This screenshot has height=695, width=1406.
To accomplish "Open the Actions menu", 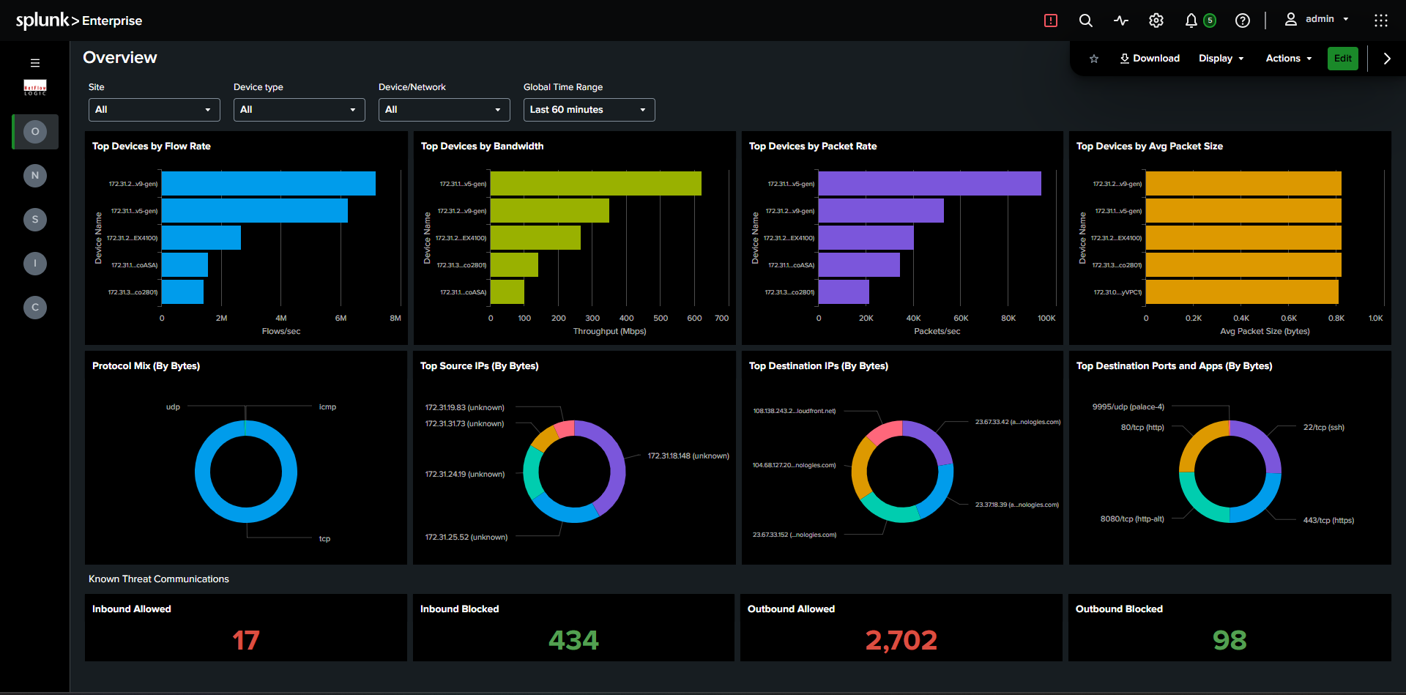I will [x=1289, y=59].
